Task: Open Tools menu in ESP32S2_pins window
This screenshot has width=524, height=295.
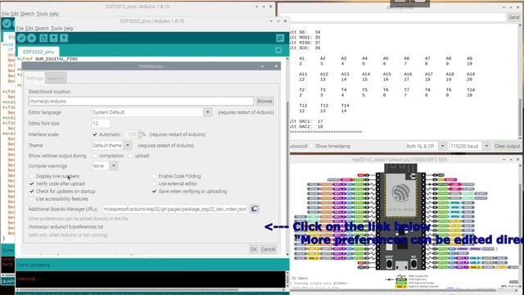Action: 56,29
